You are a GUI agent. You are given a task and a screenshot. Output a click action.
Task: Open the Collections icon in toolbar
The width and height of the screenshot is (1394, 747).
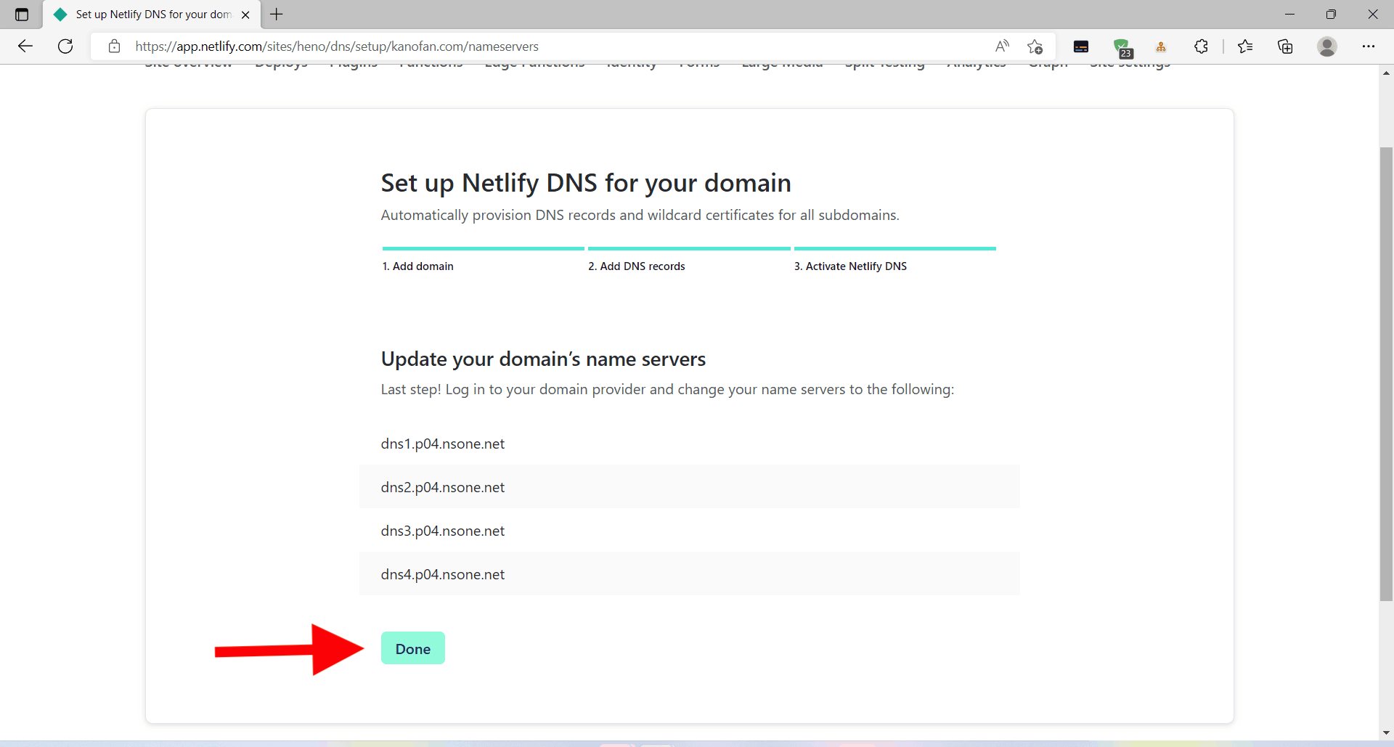point(1285,46)
